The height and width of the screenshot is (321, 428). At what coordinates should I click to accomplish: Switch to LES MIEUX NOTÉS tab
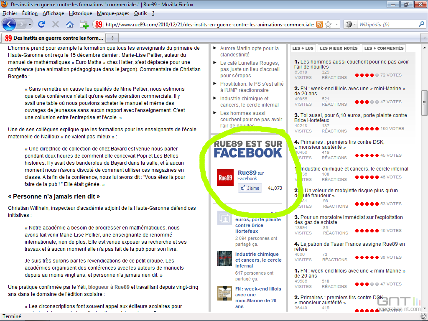(339, 48)
